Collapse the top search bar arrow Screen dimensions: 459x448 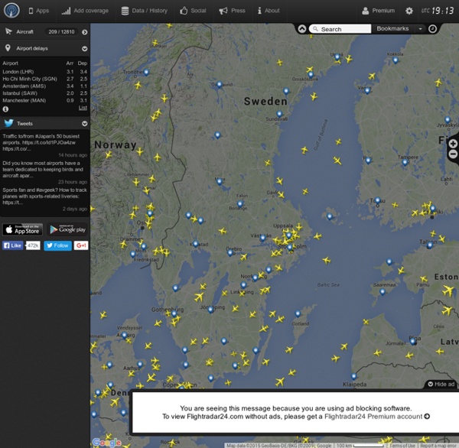pos(302,29)
